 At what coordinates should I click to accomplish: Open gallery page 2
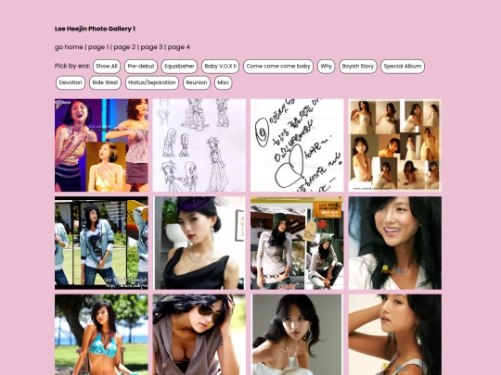tap(124, 47)
